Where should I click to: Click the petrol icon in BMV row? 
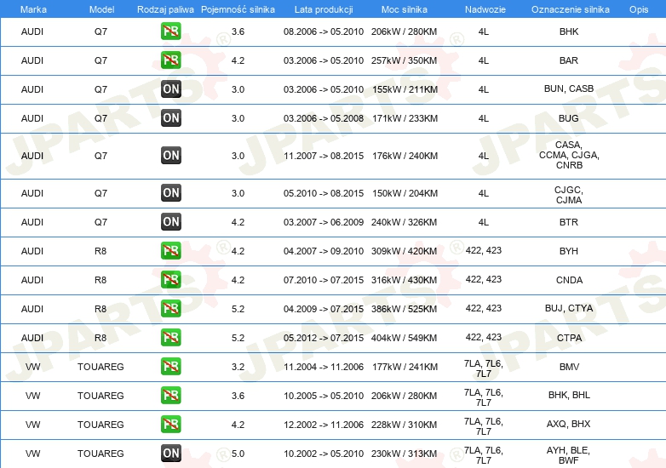point(170,366)
